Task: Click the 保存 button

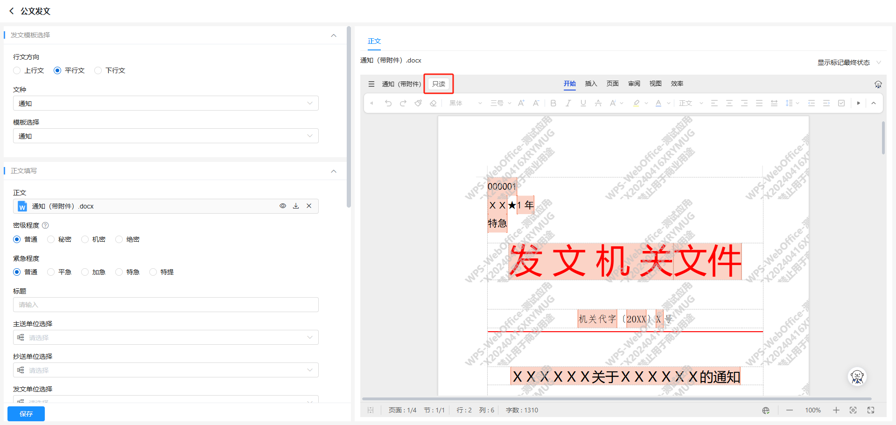Action: click(26, 414)
